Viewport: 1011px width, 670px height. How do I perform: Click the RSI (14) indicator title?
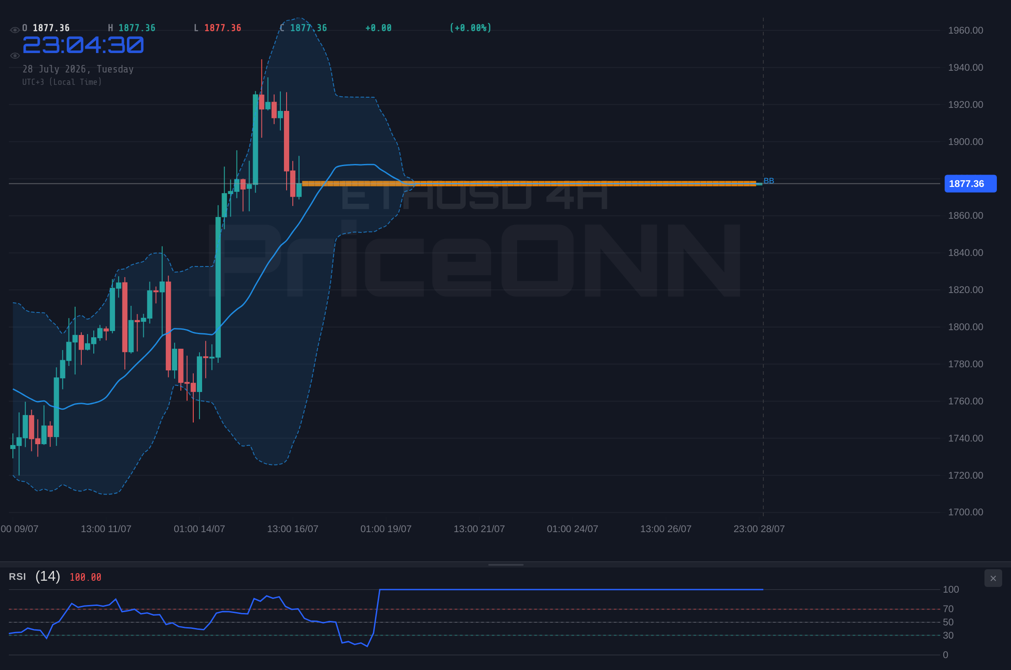click(x=34, y=576)
